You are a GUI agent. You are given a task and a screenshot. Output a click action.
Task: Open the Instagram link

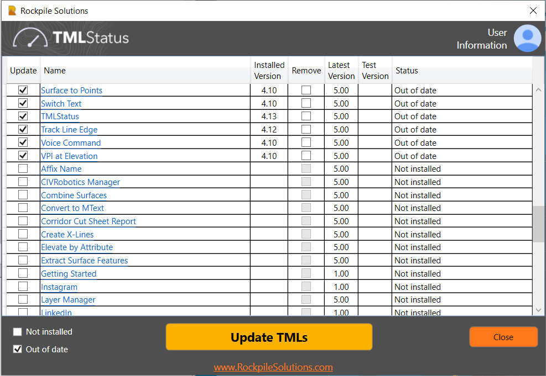(59, 287)
